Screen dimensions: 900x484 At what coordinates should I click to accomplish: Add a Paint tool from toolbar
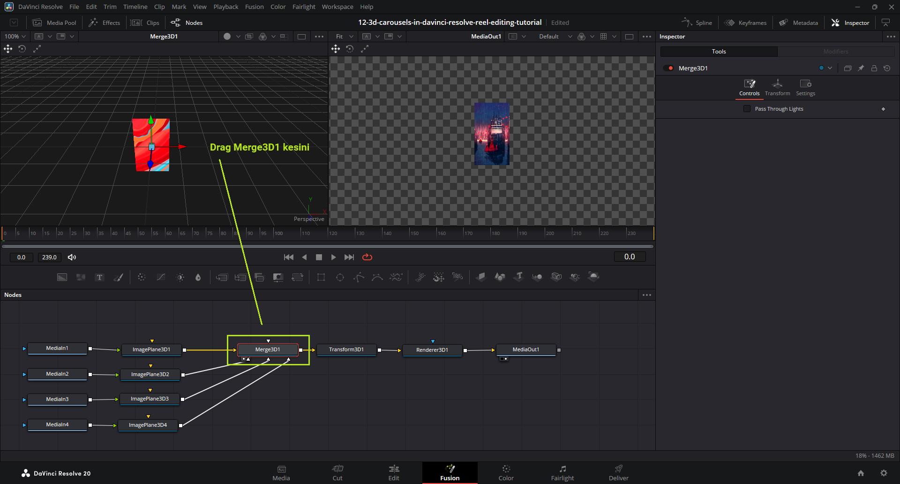119,277
